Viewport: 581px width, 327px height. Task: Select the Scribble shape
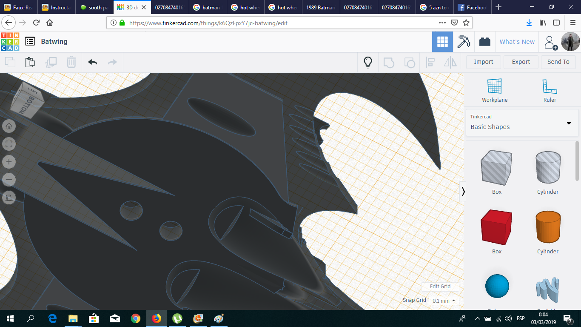(x=548, y=290)
